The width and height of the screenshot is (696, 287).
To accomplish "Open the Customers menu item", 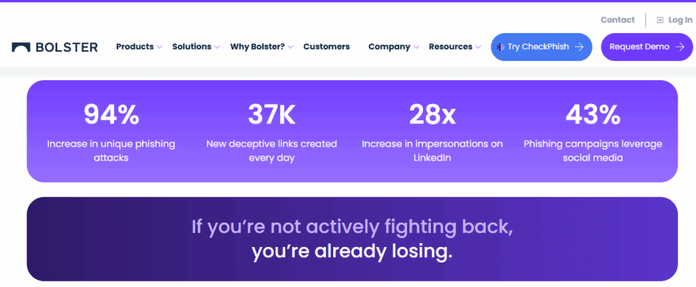I will pos(326,47).
